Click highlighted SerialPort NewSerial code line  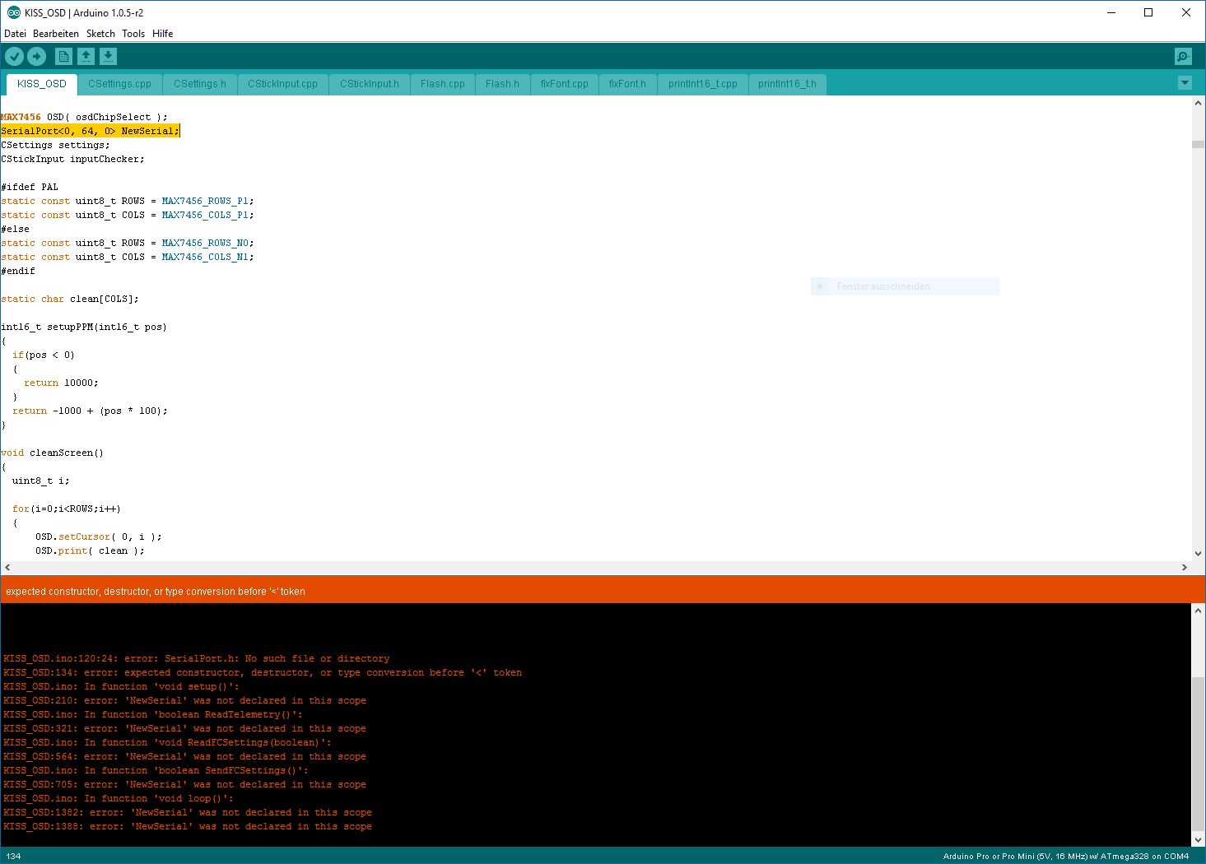pyautogui.click(x=90, y=131)
